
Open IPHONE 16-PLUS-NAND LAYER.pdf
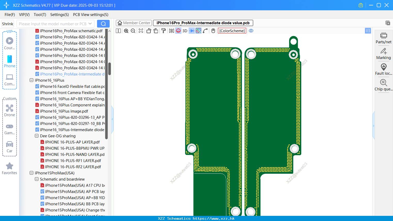click(x=73, y=155)
